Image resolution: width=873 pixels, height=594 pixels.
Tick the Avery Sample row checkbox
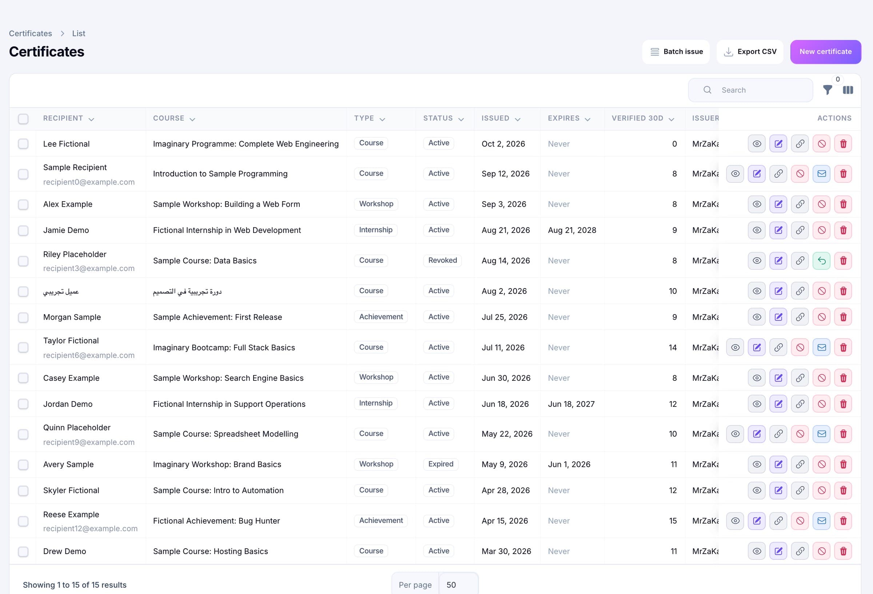coord(23,465)
